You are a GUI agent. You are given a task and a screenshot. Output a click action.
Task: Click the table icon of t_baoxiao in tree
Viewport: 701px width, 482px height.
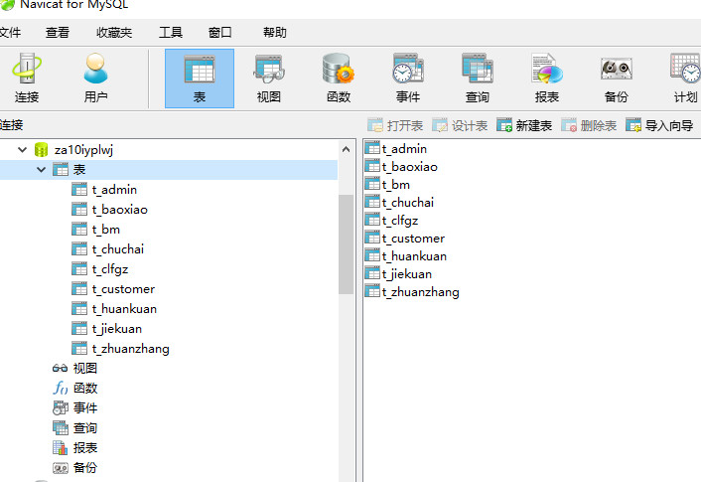[x=79, y=210]
